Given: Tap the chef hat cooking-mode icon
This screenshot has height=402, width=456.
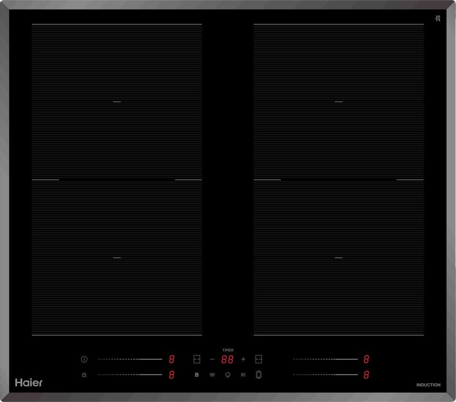Looking at the screenshot, I should [x=228, y=374].
